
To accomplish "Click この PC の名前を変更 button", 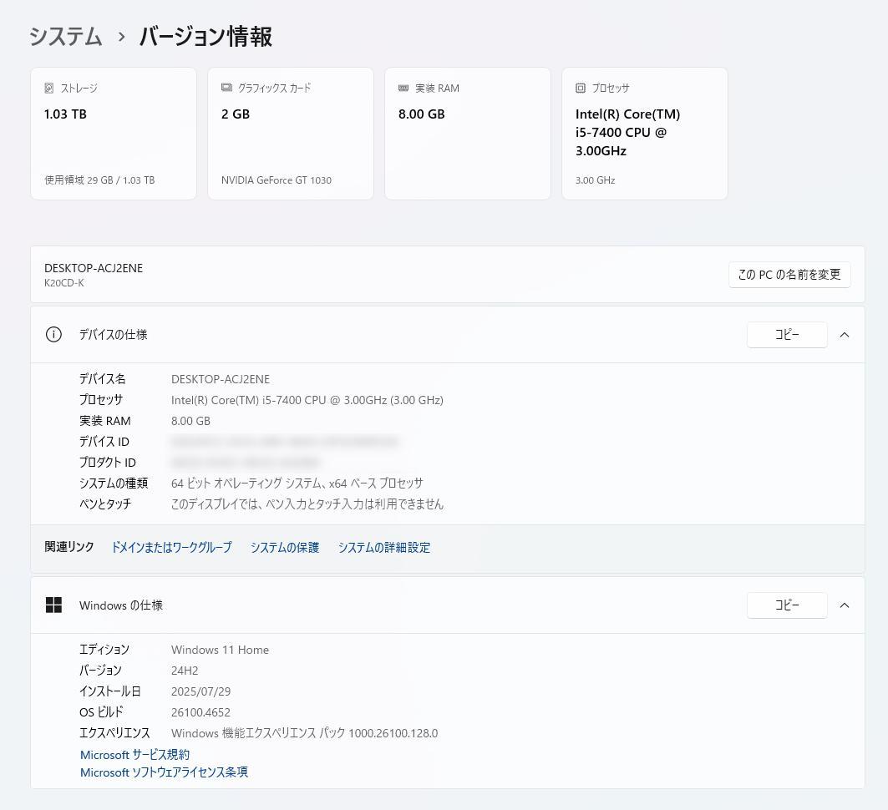I will (789, 274).
